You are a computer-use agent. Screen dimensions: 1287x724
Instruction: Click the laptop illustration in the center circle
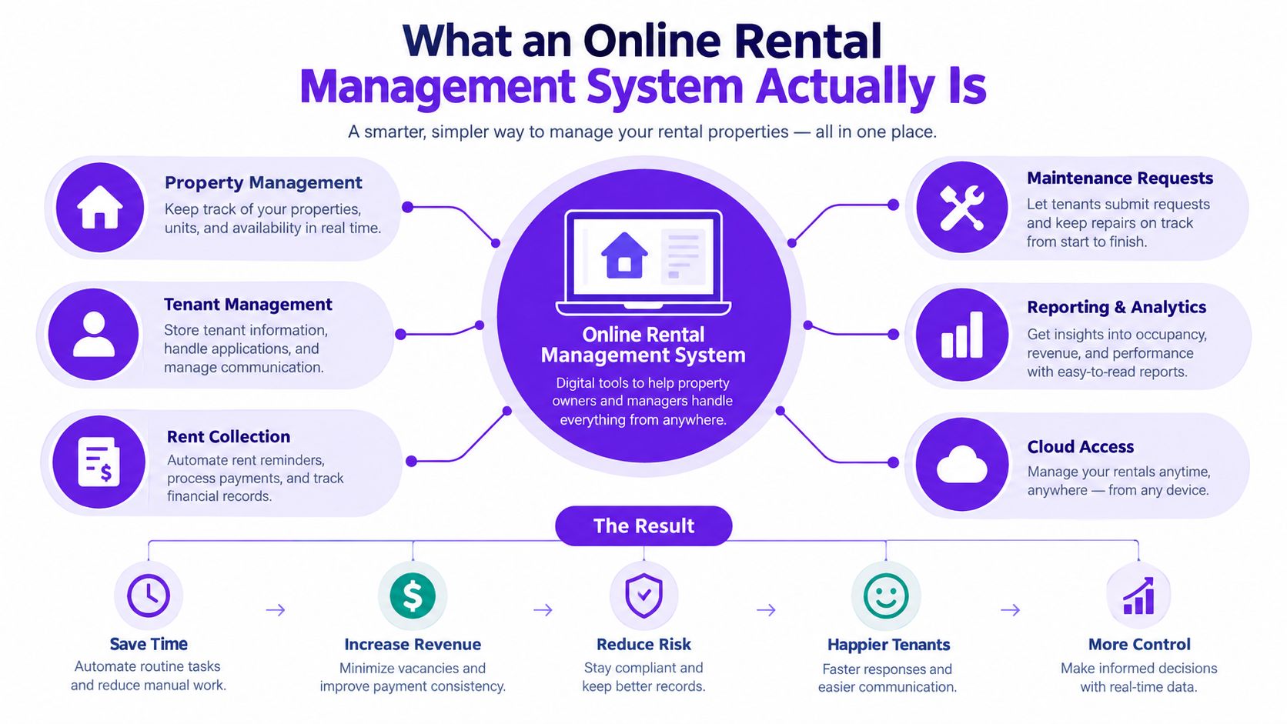click(x=643, y=262)
